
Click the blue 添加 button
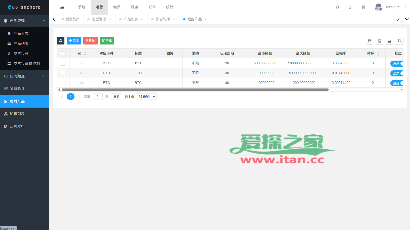pos(74,41)
